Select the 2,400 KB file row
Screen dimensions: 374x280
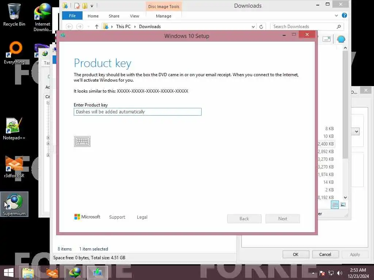(x=326, y=144)
